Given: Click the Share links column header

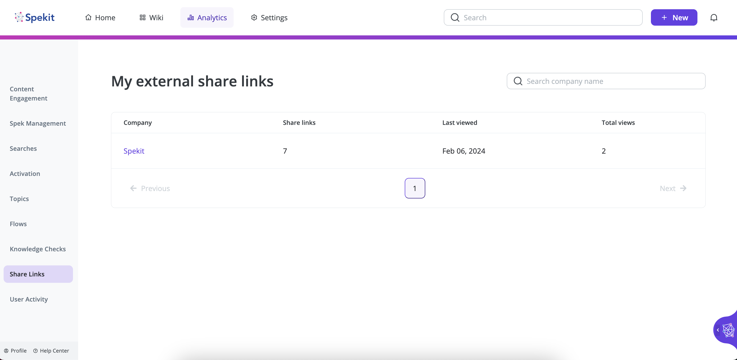Looking at the screenshot, I should pos(299,123).
